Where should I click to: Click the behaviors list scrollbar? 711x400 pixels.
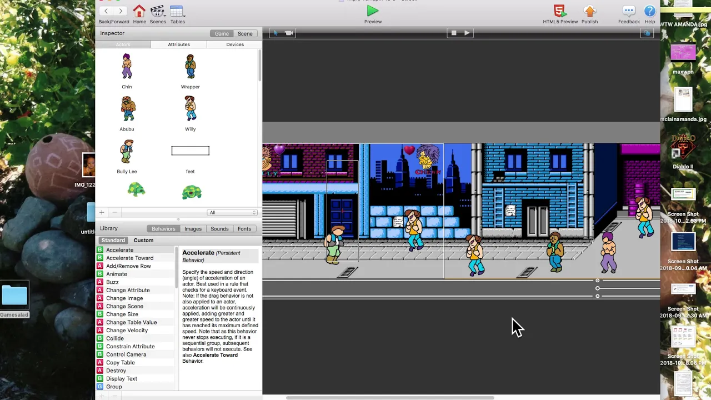click(x=177, y=268)
